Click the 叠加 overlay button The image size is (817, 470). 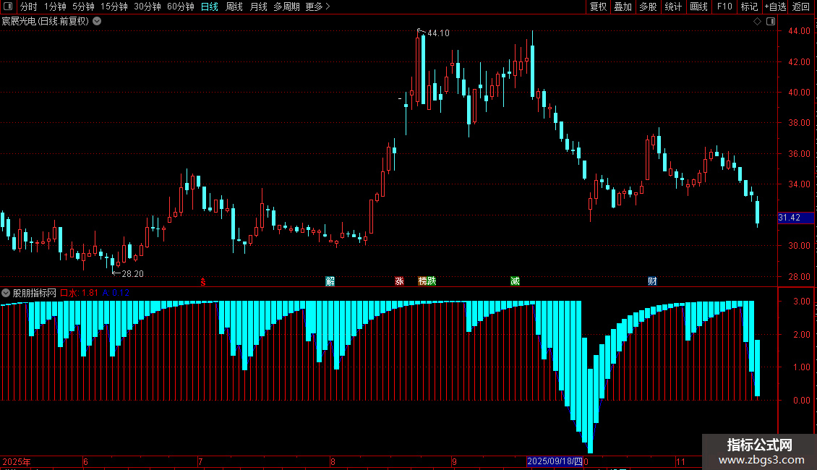tap(623, 7)
